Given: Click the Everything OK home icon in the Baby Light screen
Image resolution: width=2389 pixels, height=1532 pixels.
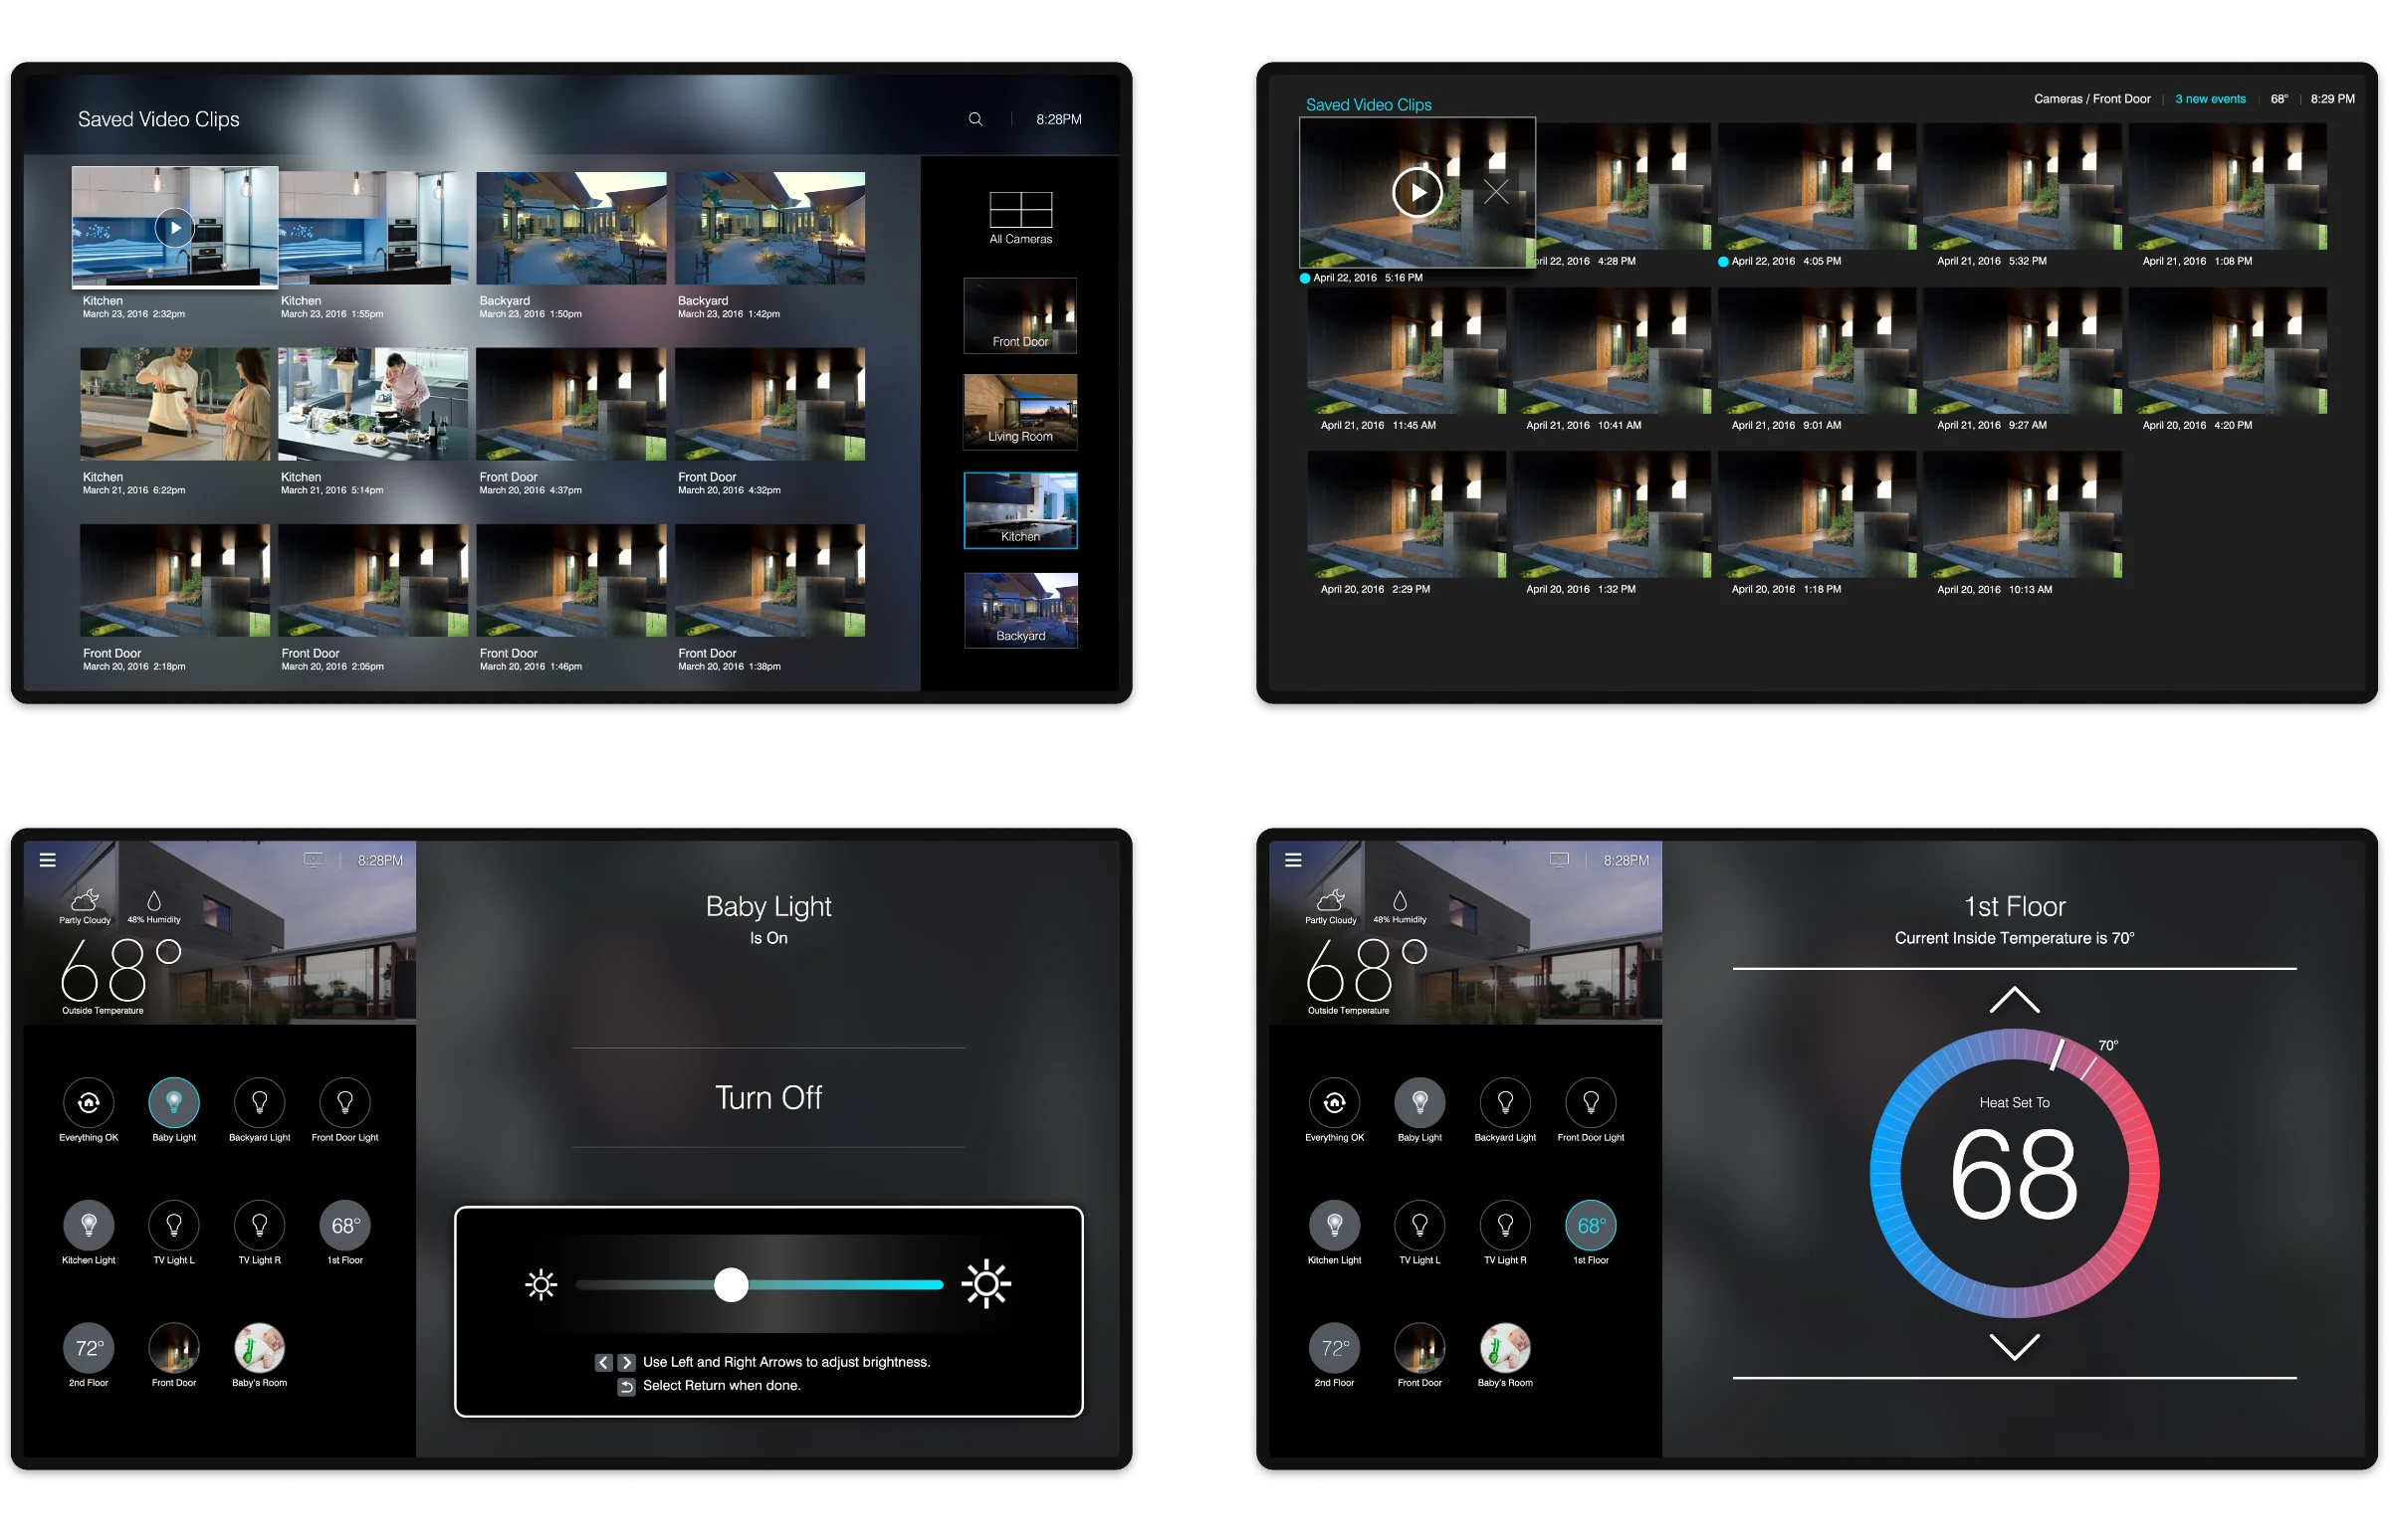Looking at the screenshot, I should tap(89, 1102).
